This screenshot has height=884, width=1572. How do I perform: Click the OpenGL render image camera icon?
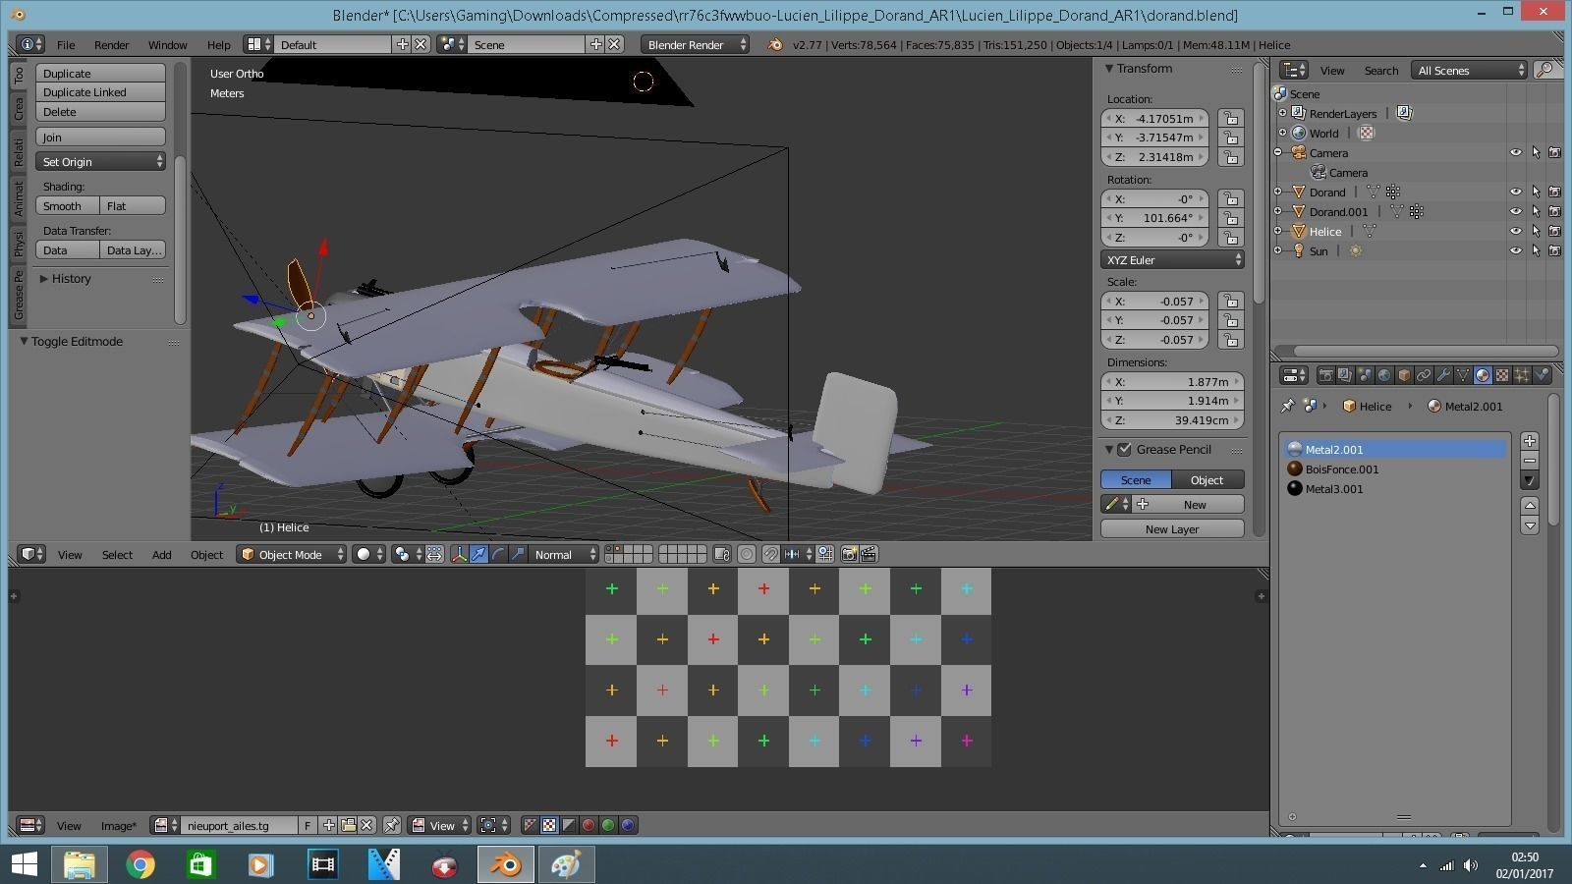tap(850, 554)
